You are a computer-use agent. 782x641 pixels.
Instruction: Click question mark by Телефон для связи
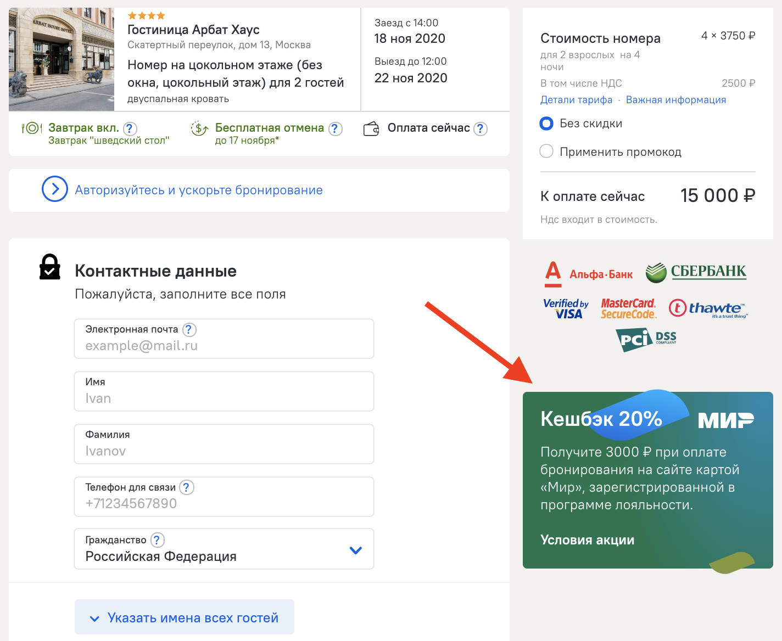pos(187,487)
